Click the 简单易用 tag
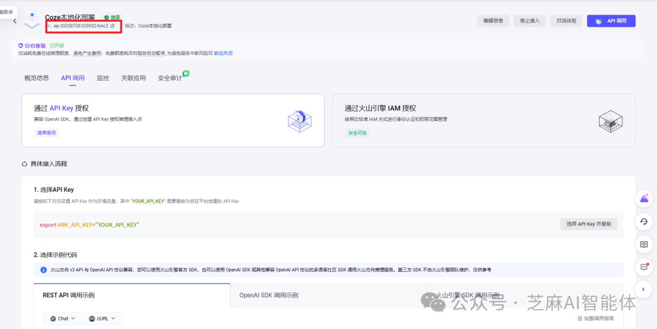This screenshot has width=657, height=329. click(x=46, y=133)
